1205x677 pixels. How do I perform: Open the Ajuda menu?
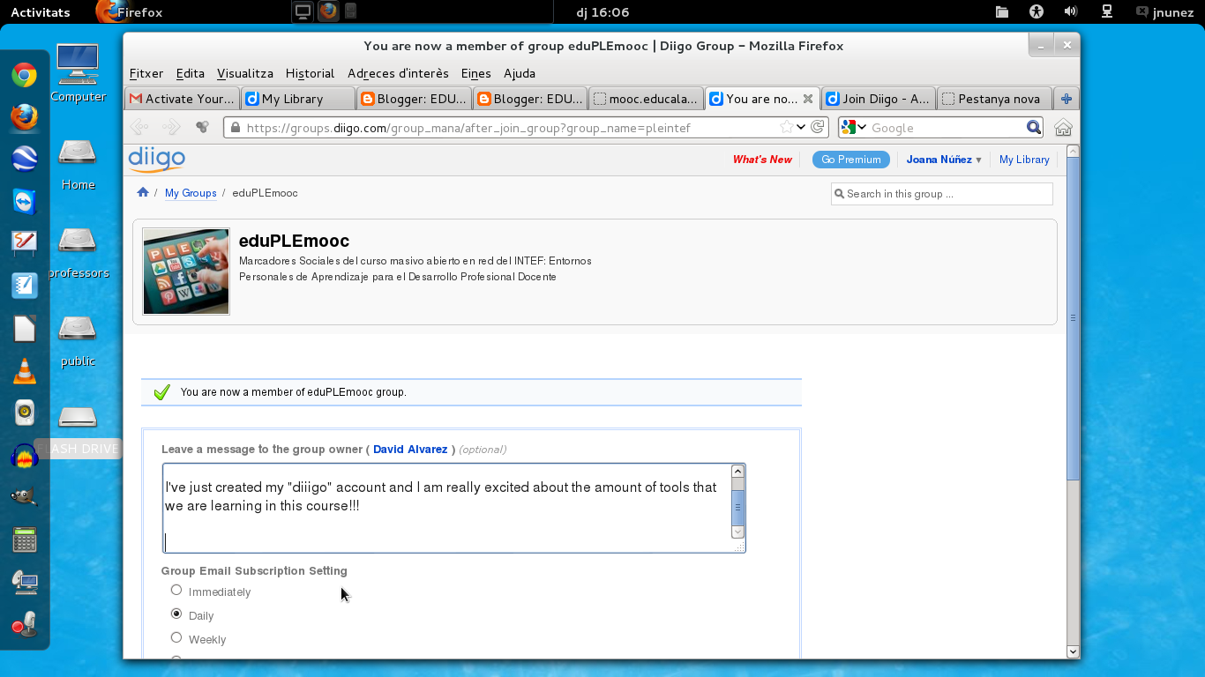point(520,73)
